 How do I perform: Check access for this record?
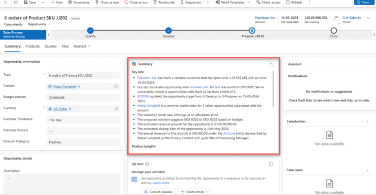point(268,2)
